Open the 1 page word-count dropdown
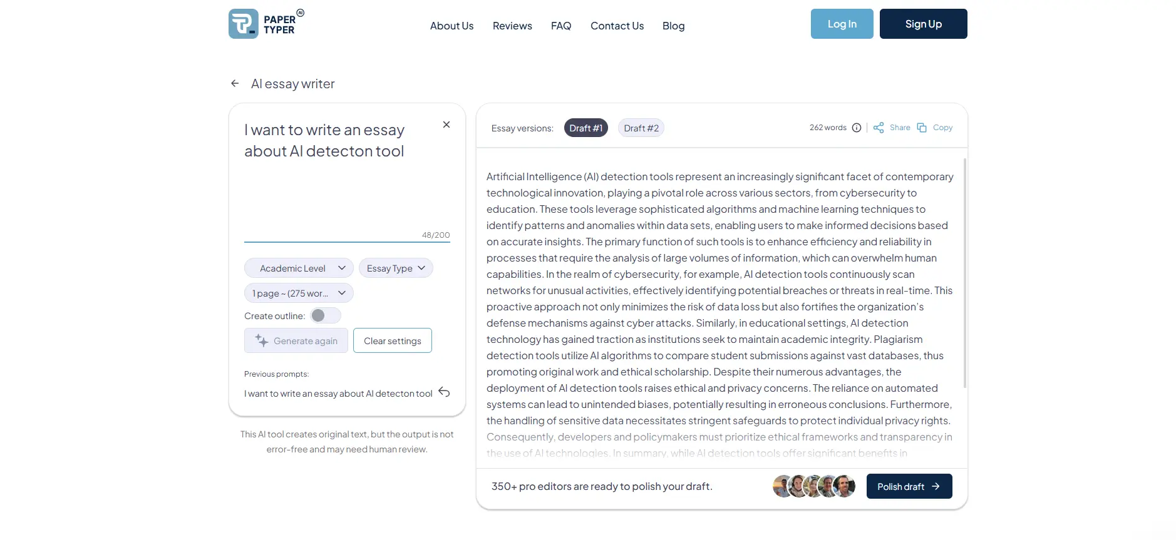The image size is (1176, 540). (x=299, y=293)
